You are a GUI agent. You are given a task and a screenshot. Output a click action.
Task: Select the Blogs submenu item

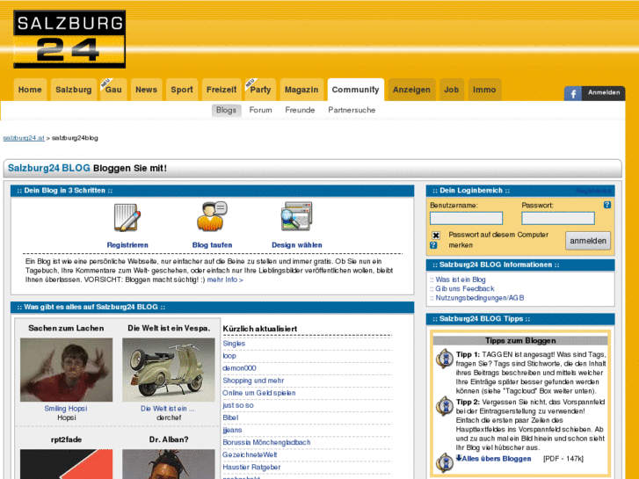pyautogui.click(x=226, y=110)
